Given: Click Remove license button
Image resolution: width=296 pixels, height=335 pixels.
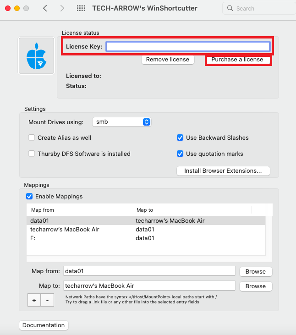Looking at the screenshot, I should 168,60.
